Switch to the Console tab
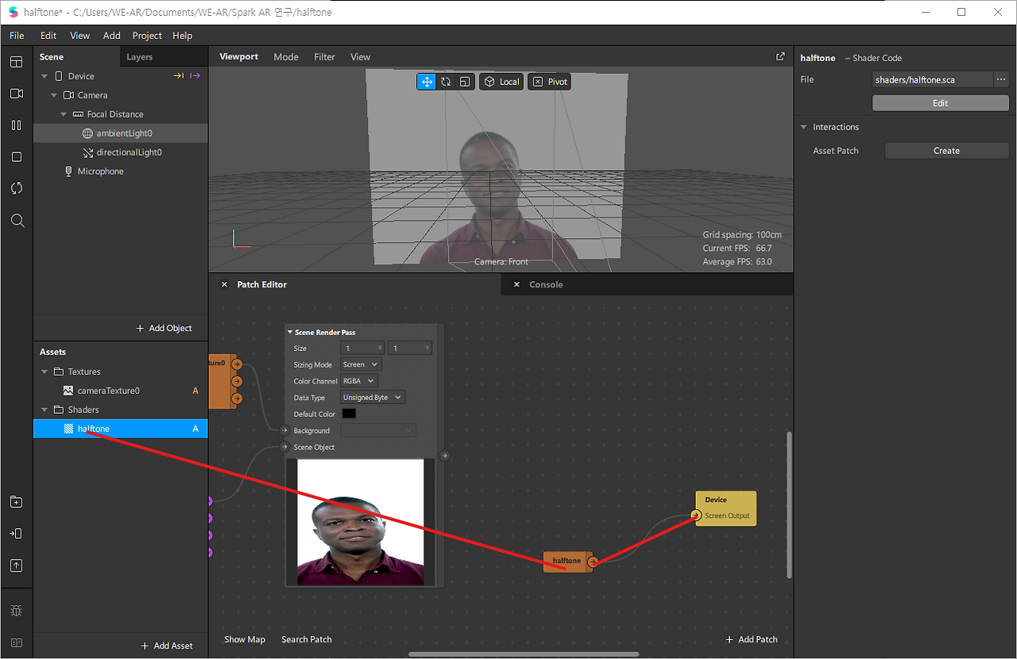 (x=546, y=284)
